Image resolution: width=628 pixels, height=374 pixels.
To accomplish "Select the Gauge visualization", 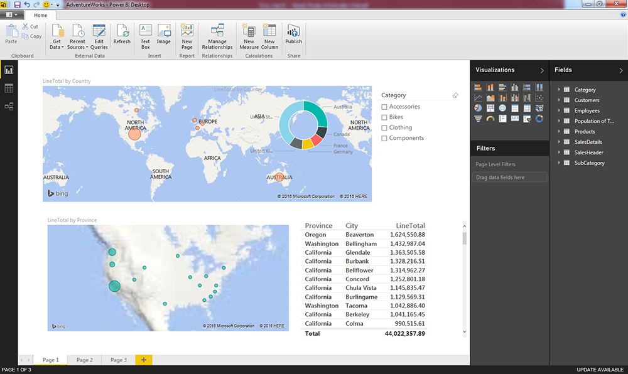I will click(x=490, y=119).
